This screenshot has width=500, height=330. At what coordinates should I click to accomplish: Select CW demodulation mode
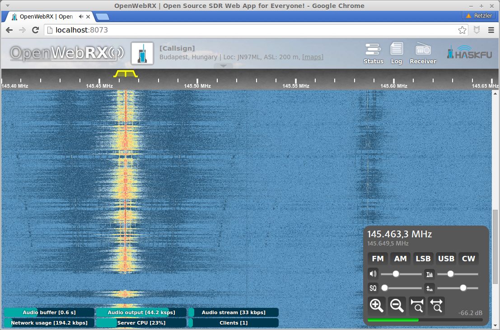[468, 259]
